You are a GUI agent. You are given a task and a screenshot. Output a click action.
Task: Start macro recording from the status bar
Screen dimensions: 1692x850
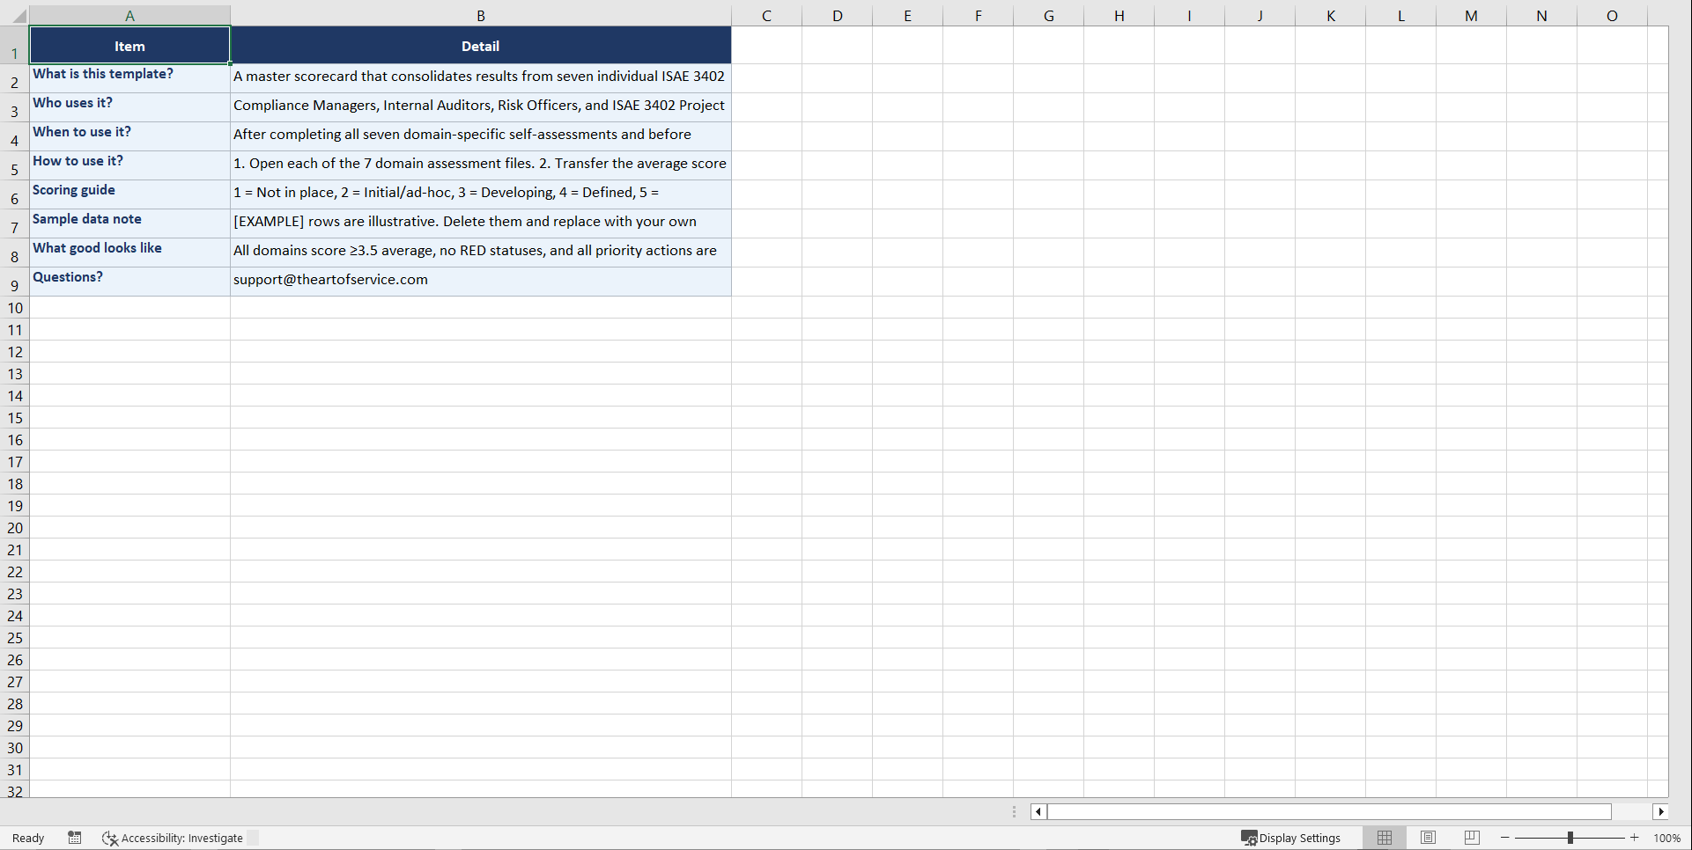75,838
